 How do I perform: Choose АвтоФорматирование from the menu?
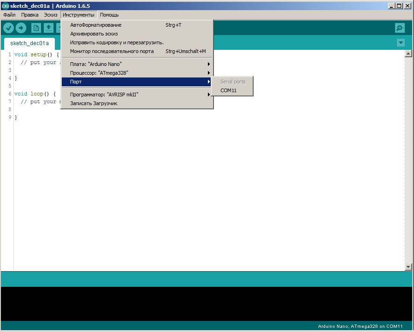(136, 25)
